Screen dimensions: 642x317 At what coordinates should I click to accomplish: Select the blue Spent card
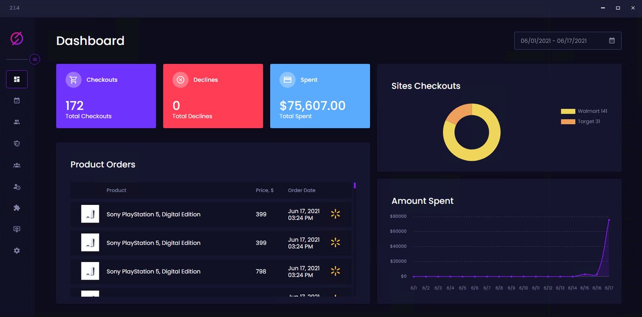click(x=320, y=96)
